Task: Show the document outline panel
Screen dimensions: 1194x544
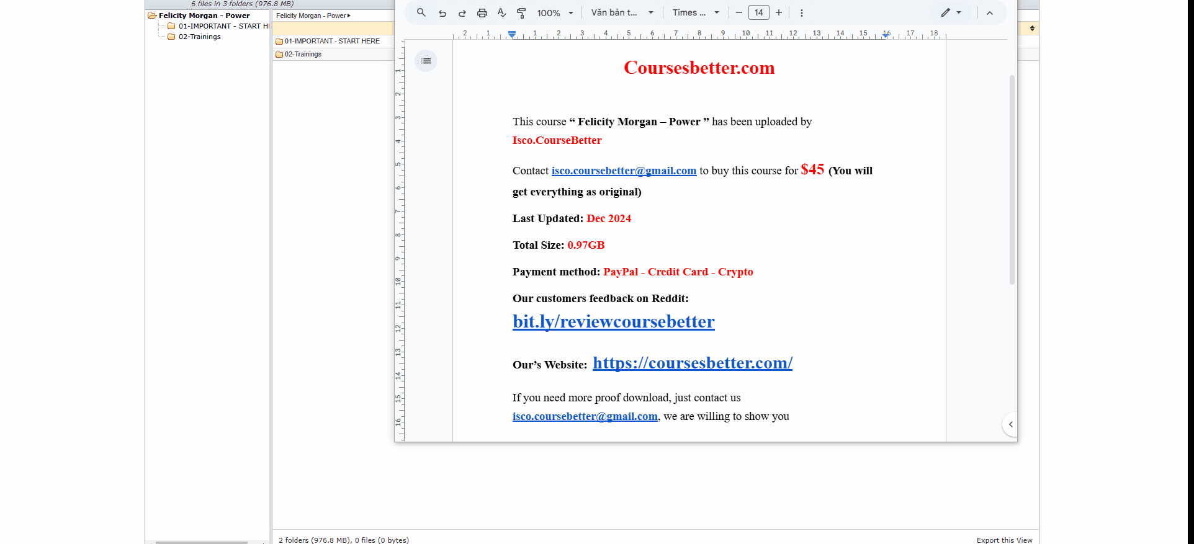Action: click(x=426, y=61)
